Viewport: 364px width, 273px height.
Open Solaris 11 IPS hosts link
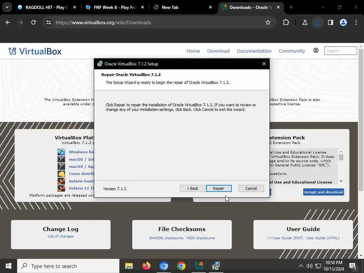(x=81, y=188)
